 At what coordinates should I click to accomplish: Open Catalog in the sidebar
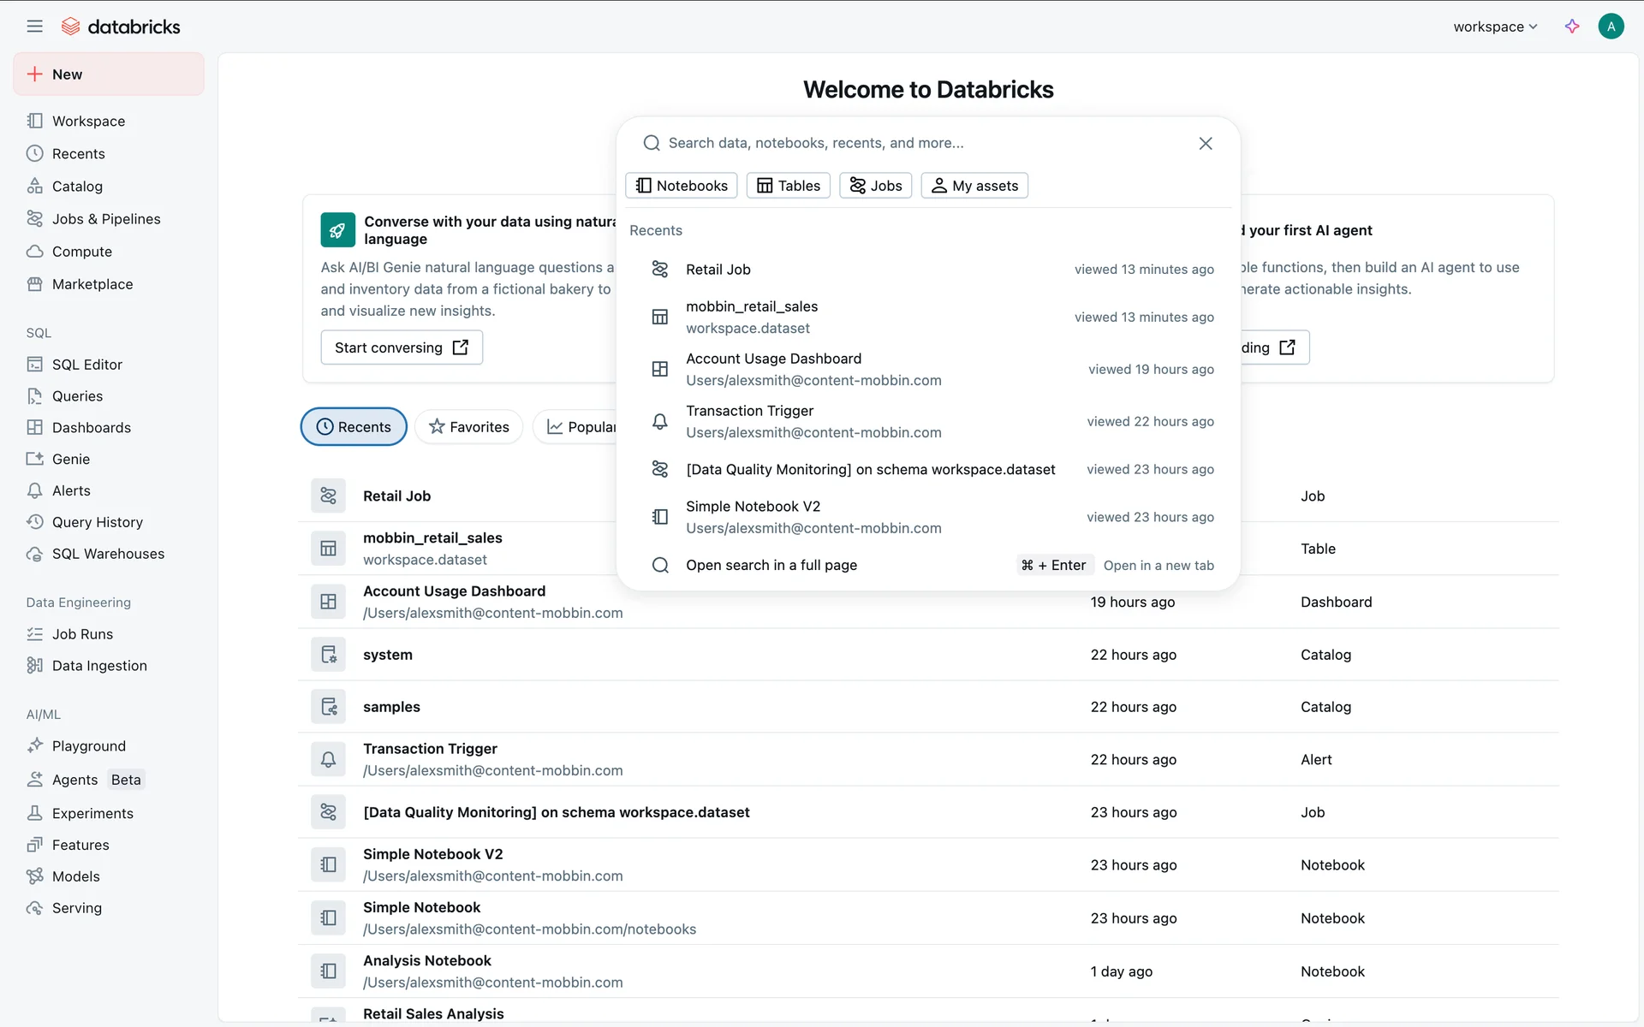tap(77, 187)
